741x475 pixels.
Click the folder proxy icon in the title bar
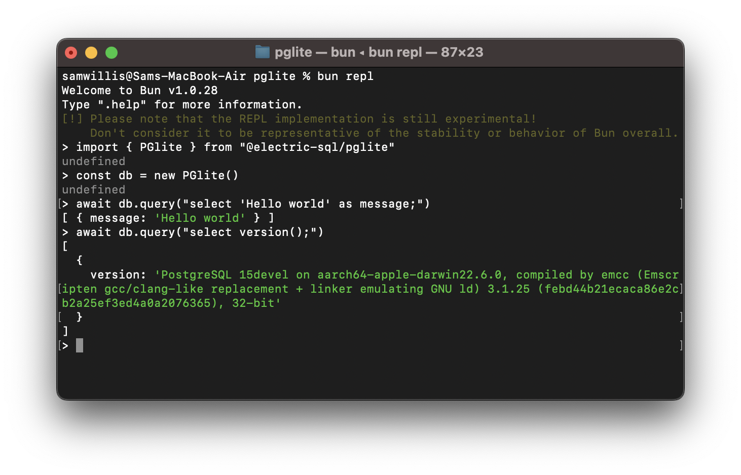click(263, 52)
